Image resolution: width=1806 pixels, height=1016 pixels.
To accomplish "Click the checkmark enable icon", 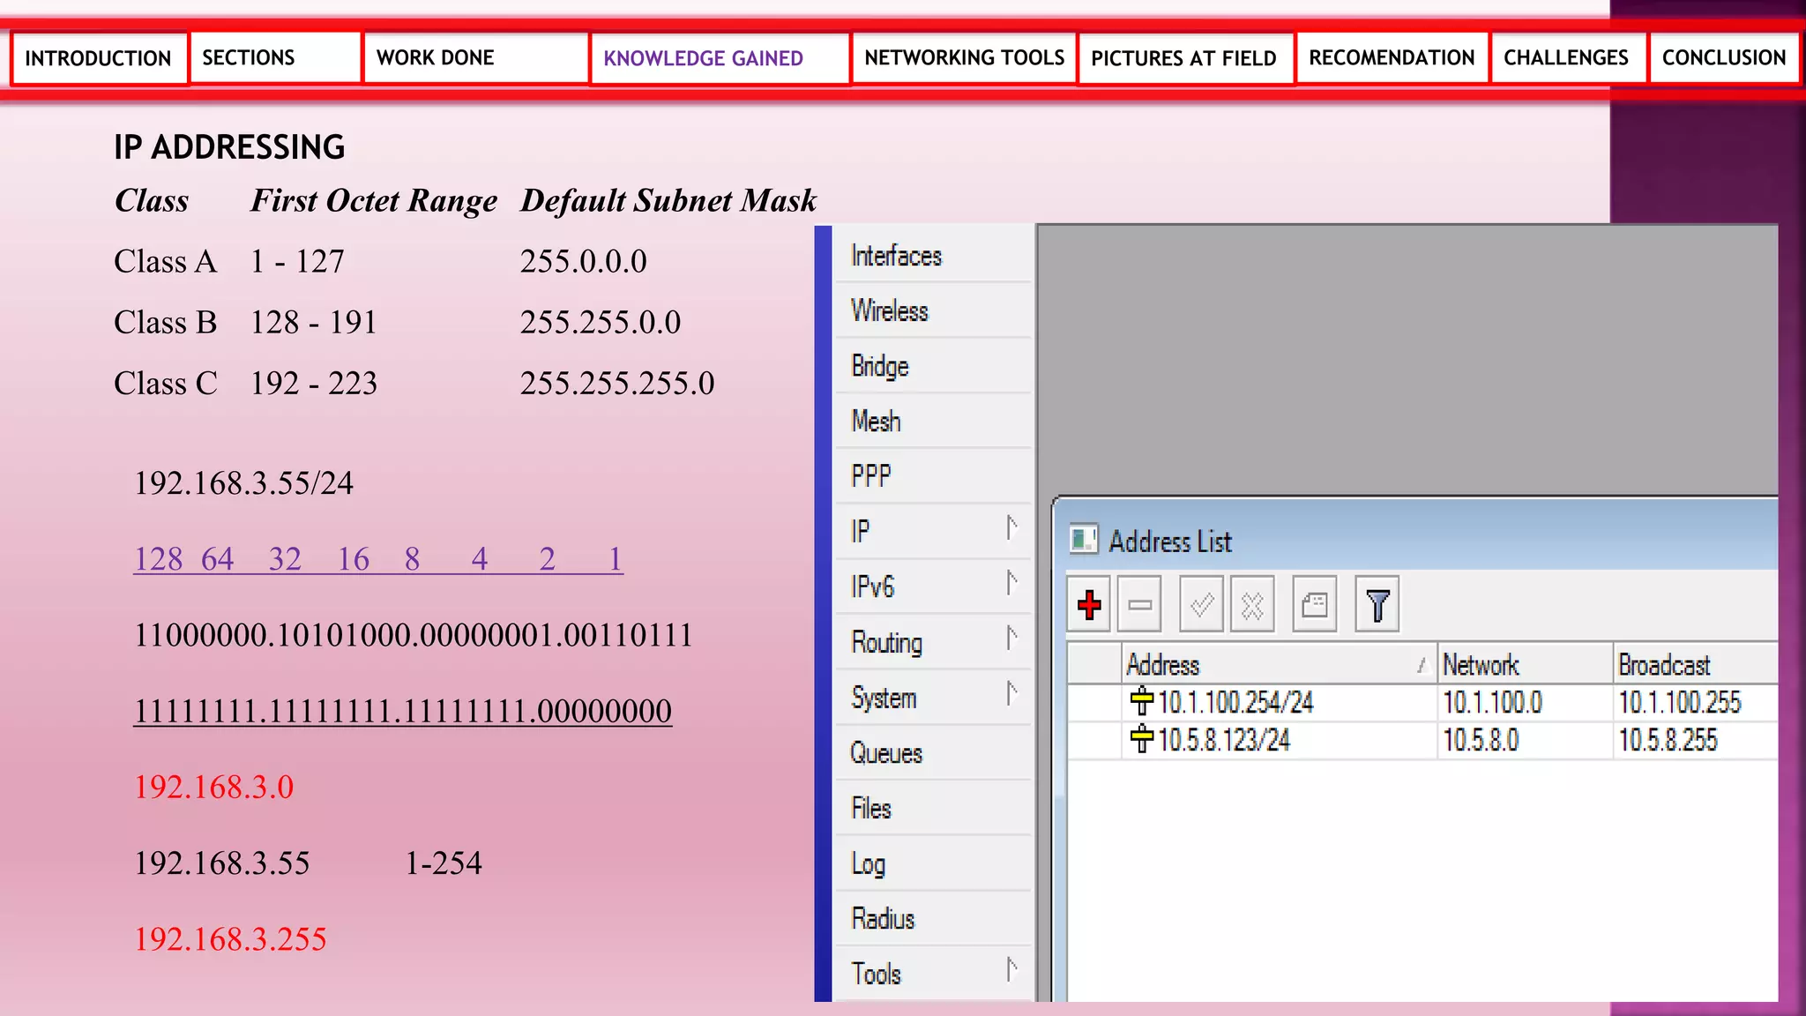I will coord(1201,605).
